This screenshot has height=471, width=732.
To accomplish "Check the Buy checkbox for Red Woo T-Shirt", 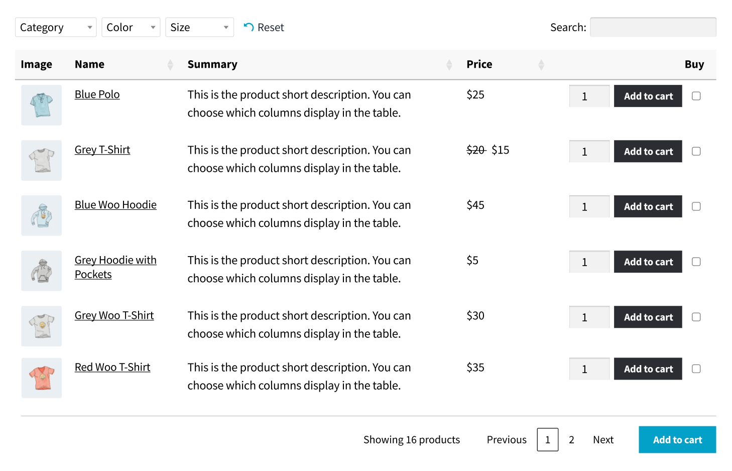I will pyautogui.click(x=696, y=369).
